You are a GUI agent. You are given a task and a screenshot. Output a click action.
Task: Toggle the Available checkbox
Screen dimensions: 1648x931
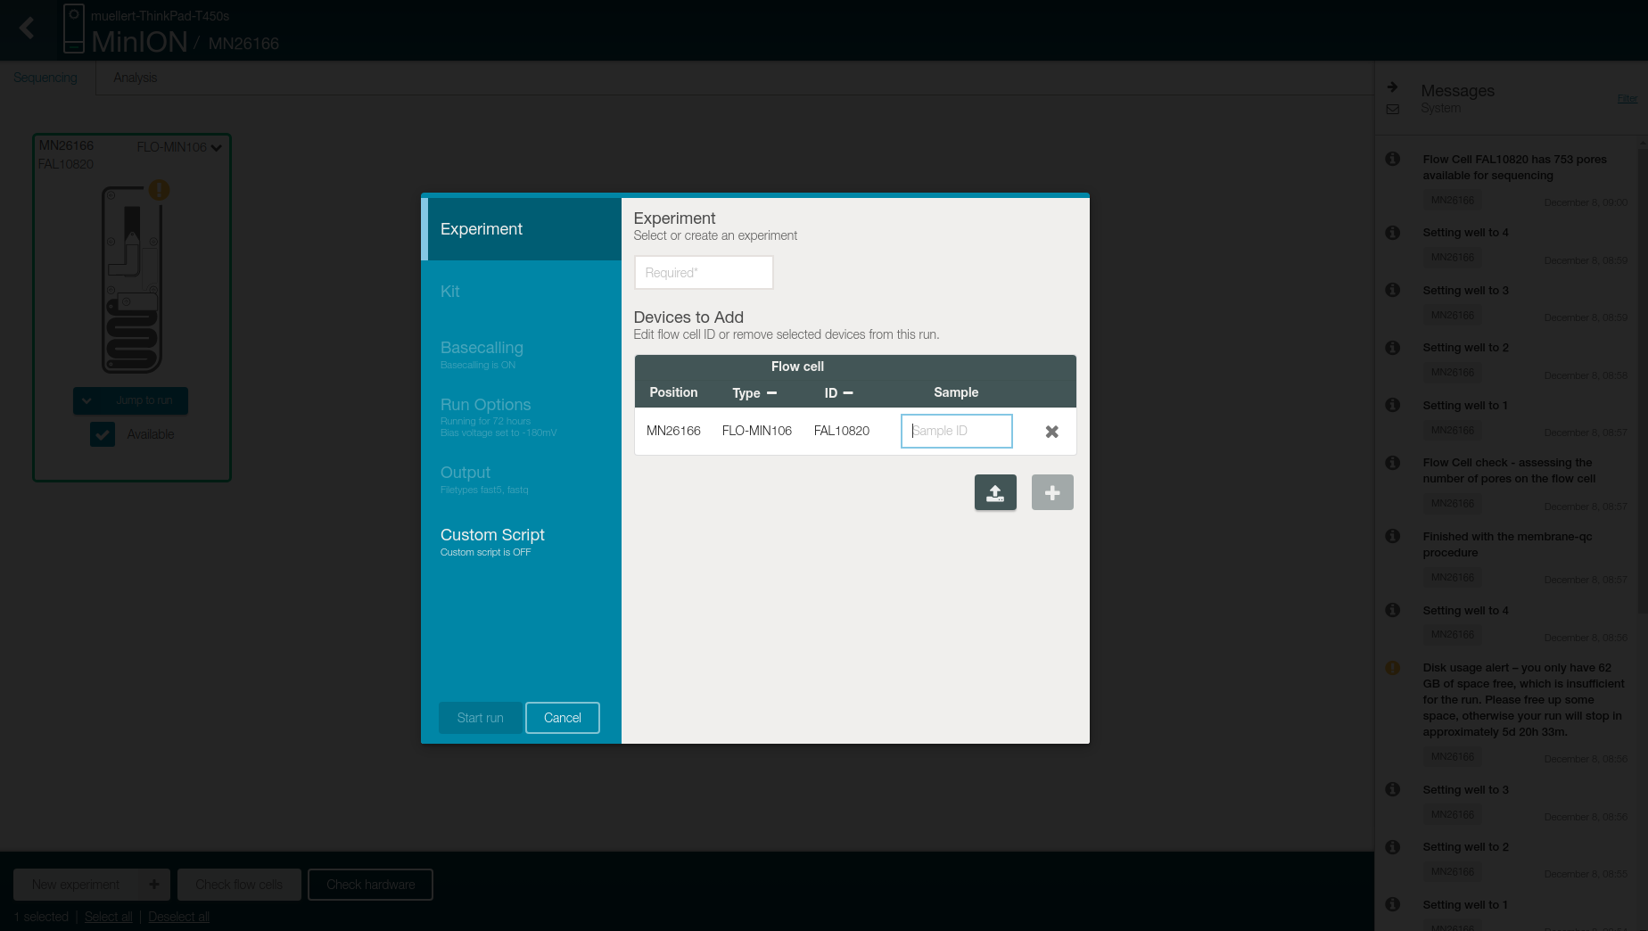pos(103,434)
